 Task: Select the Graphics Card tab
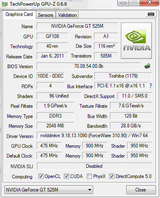19,14
